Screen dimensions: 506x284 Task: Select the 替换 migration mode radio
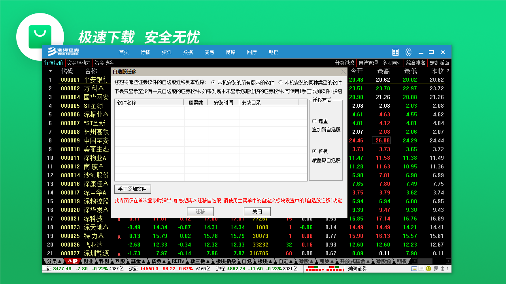pos(314,151)
